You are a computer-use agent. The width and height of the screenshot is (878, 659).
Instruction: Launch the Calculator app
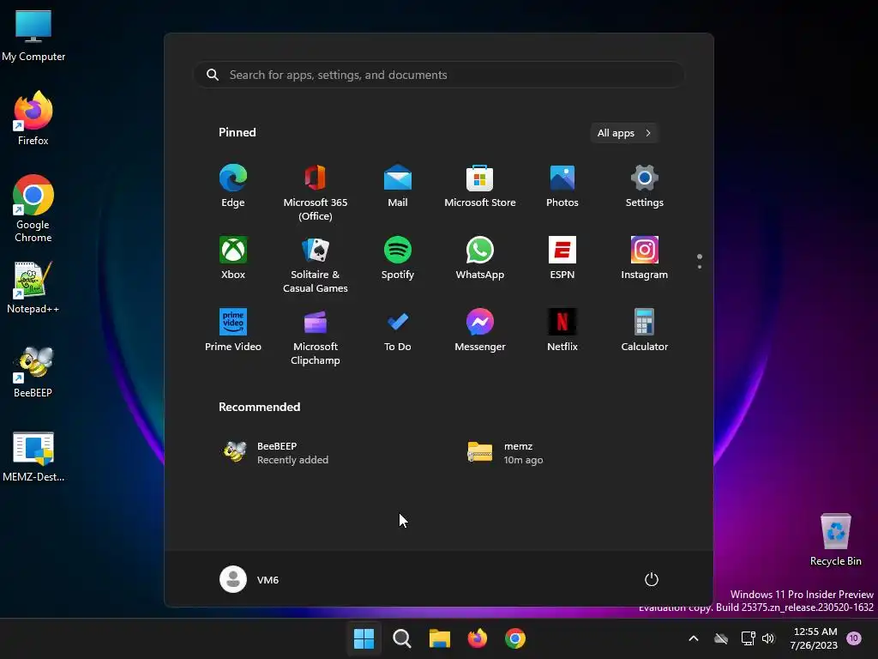coord(645,330)
